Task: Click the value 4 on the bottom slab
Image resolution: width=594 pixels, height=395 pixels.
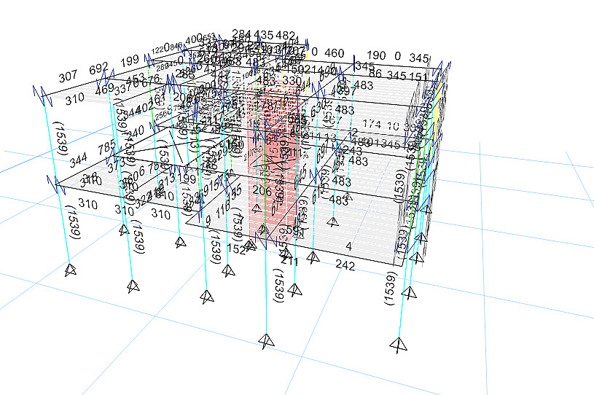Action: coord(349,247)
